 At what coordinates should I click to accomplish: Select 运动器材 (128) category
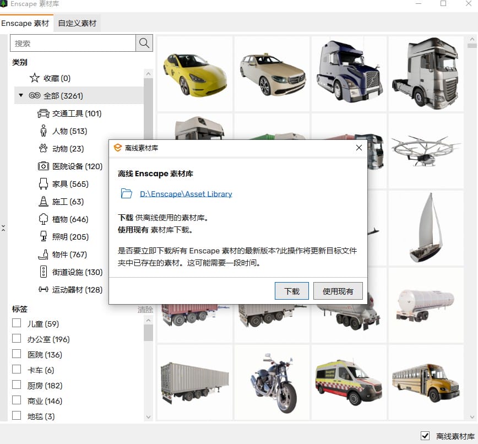coord(77,290)
